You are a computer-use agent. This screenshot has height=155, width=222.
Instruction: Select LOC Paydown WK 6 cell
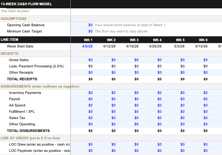point(197,150)
